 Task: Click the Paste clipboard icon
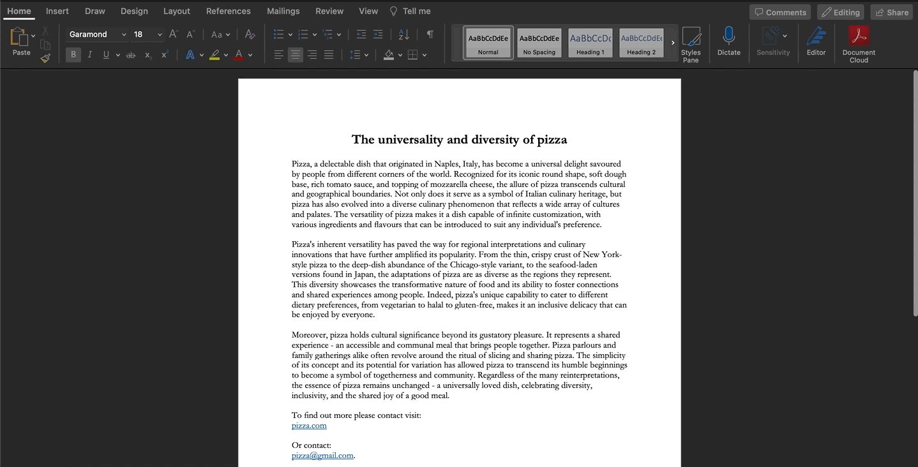coord(19,36)
